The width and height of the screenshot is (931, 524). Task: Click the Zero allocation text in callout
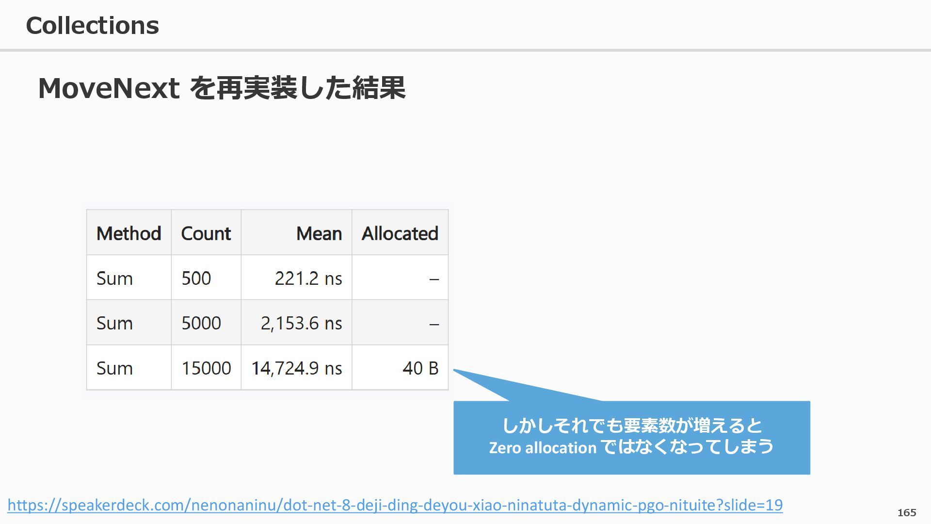[543, 447]
